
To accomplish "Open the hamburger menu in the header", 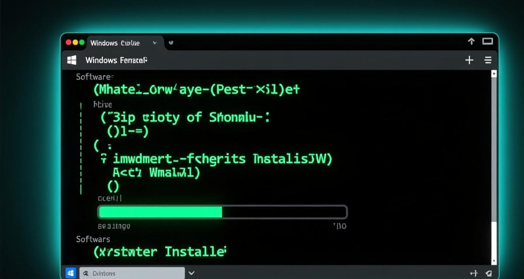I will pyautogui.click(x=488, y=60).
